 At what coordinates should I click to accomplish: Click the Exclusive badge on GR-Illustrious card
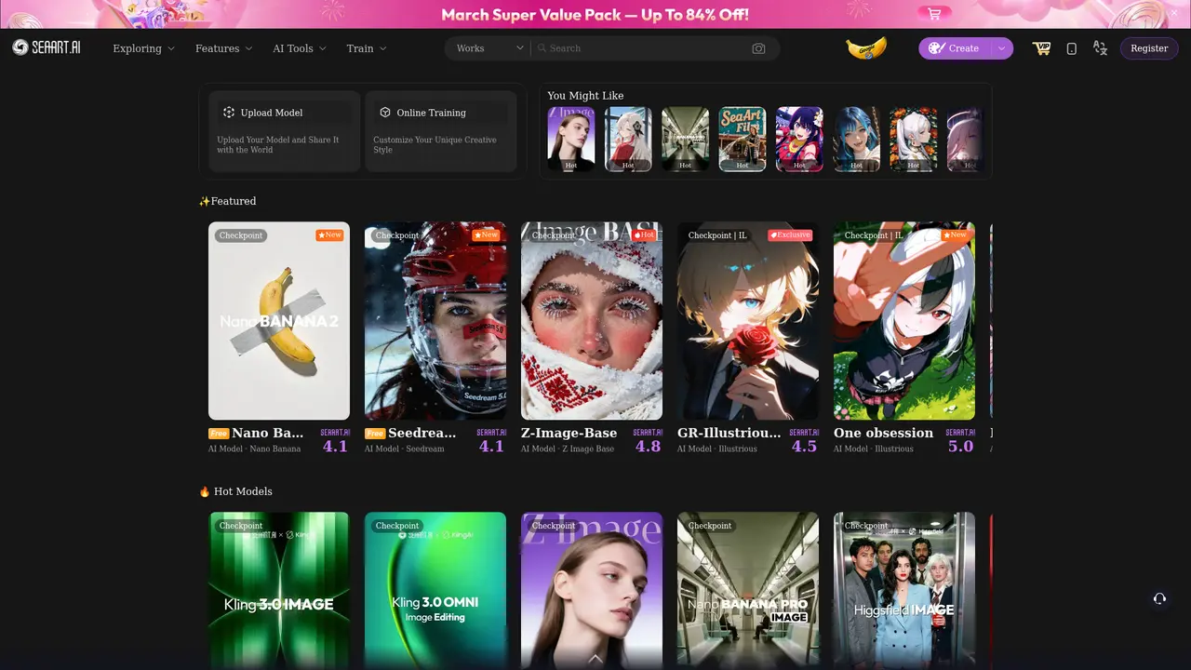point(790,235)
